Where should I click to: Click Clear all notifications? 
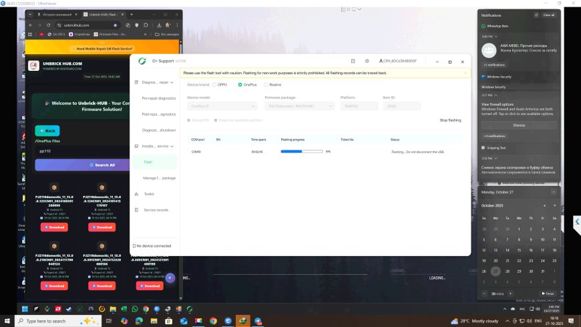pyautogui.click(x=549, y=15)
